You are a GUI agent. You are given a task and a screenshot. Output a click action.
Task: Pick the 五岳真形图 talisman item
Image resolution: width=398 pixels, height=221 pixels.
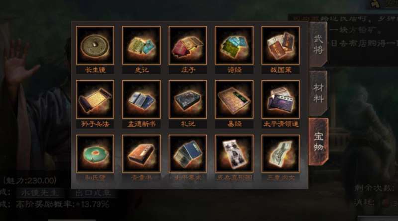(234, 154)
